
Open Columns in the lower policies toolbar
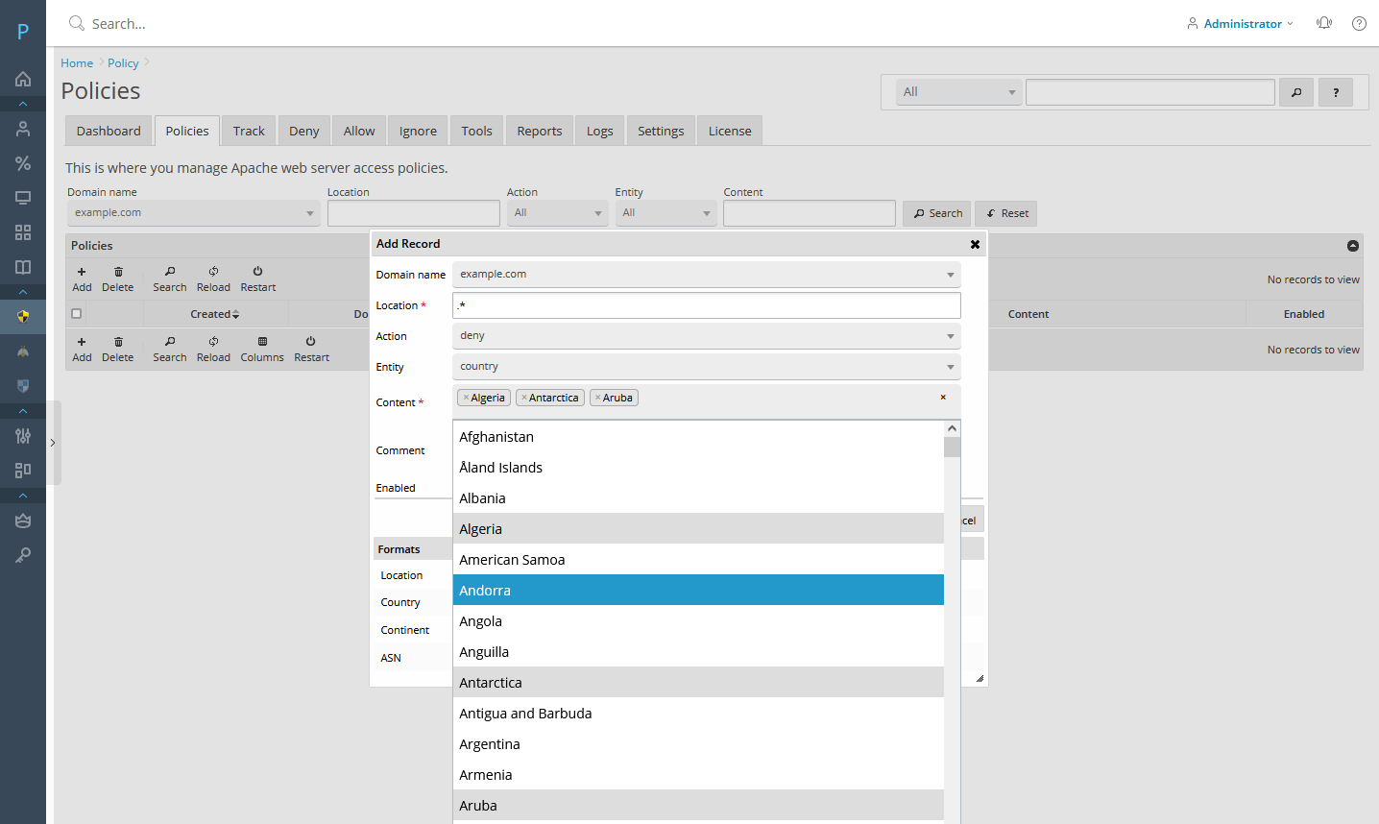click(262, 349)
